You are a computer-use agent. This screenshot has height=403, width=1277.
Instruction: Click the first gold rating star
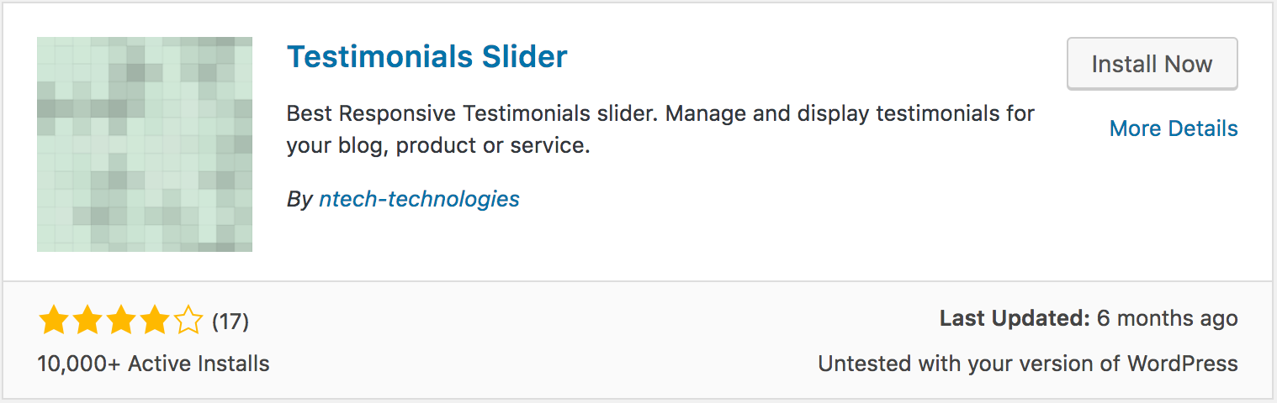coord(54,320)
